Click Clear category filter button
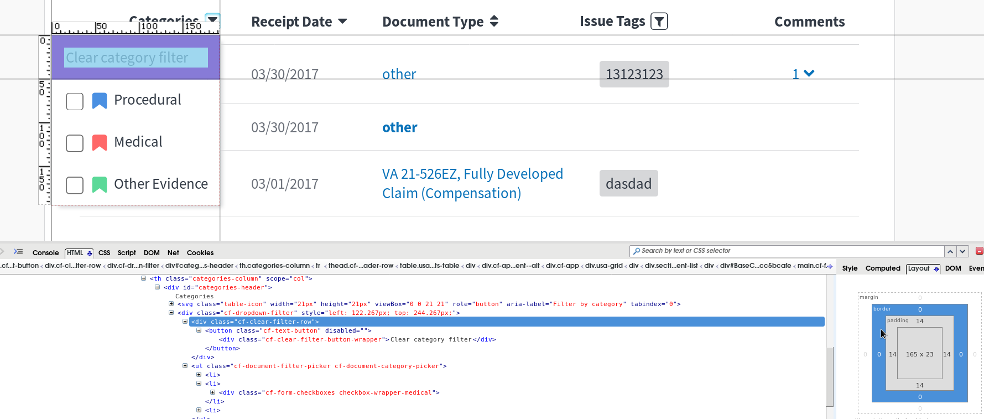Image resolution: width=984 pixels, height=419 pixels. pyautogui.click(x=136, y=58)
